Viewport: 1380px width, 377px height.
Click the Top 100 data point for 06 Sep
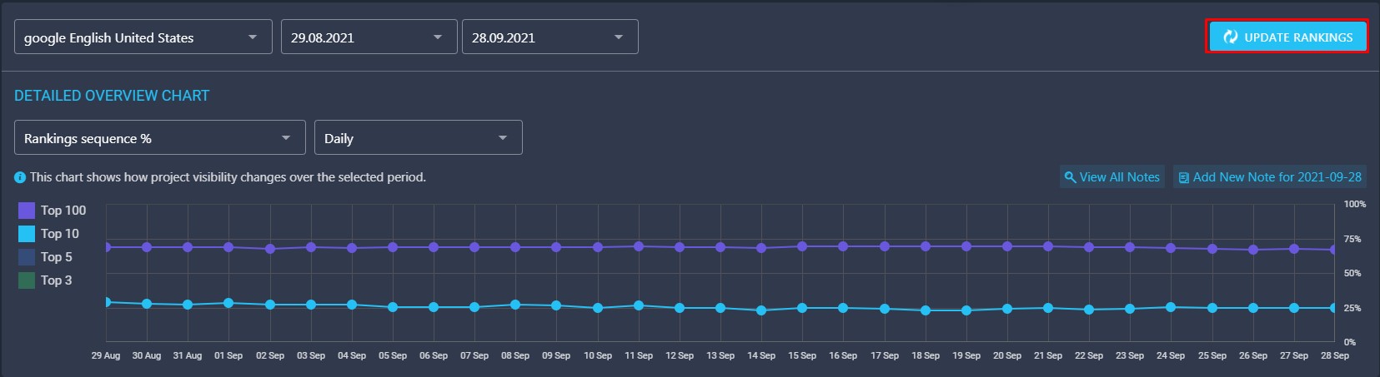434,247
